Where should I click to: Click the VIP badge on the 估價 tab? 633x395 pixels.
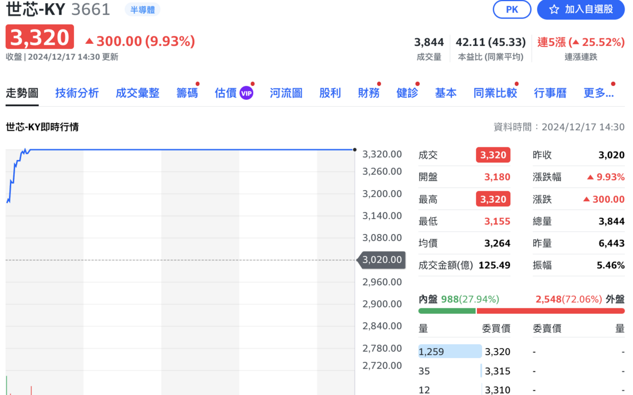tap(247, 92)
